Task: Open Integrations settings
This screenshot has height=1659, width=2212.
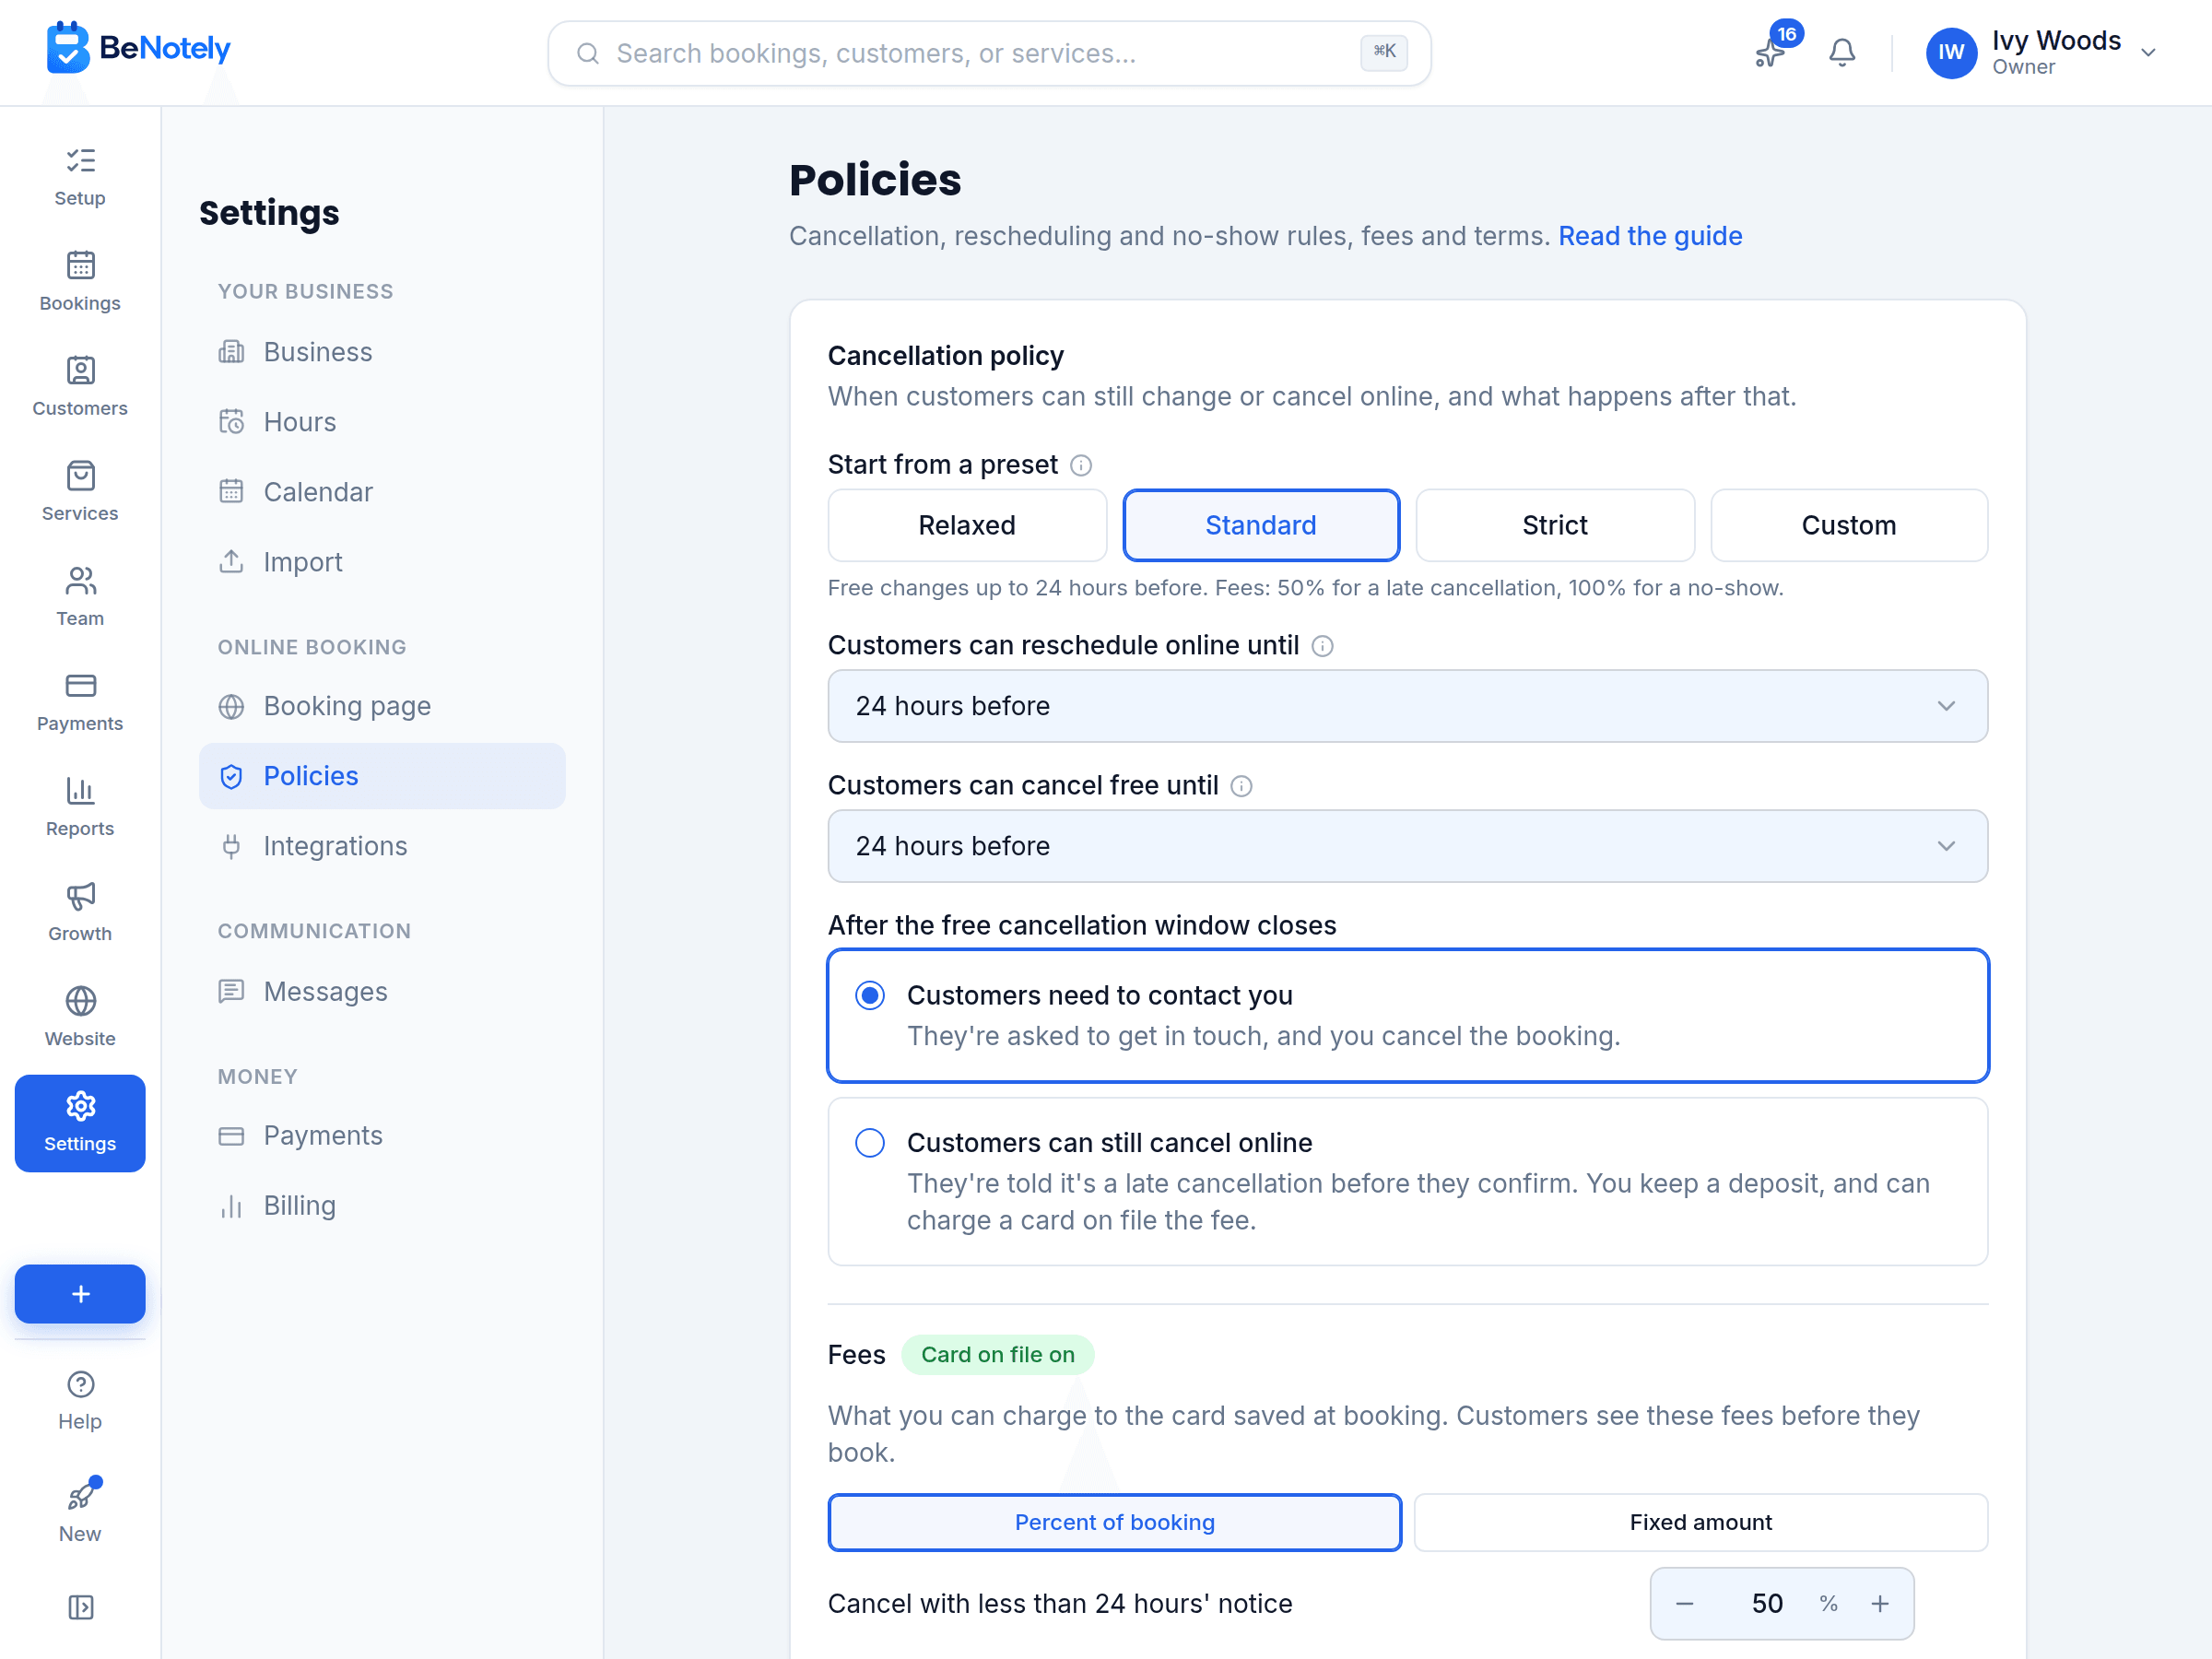Action: (382, 846)
